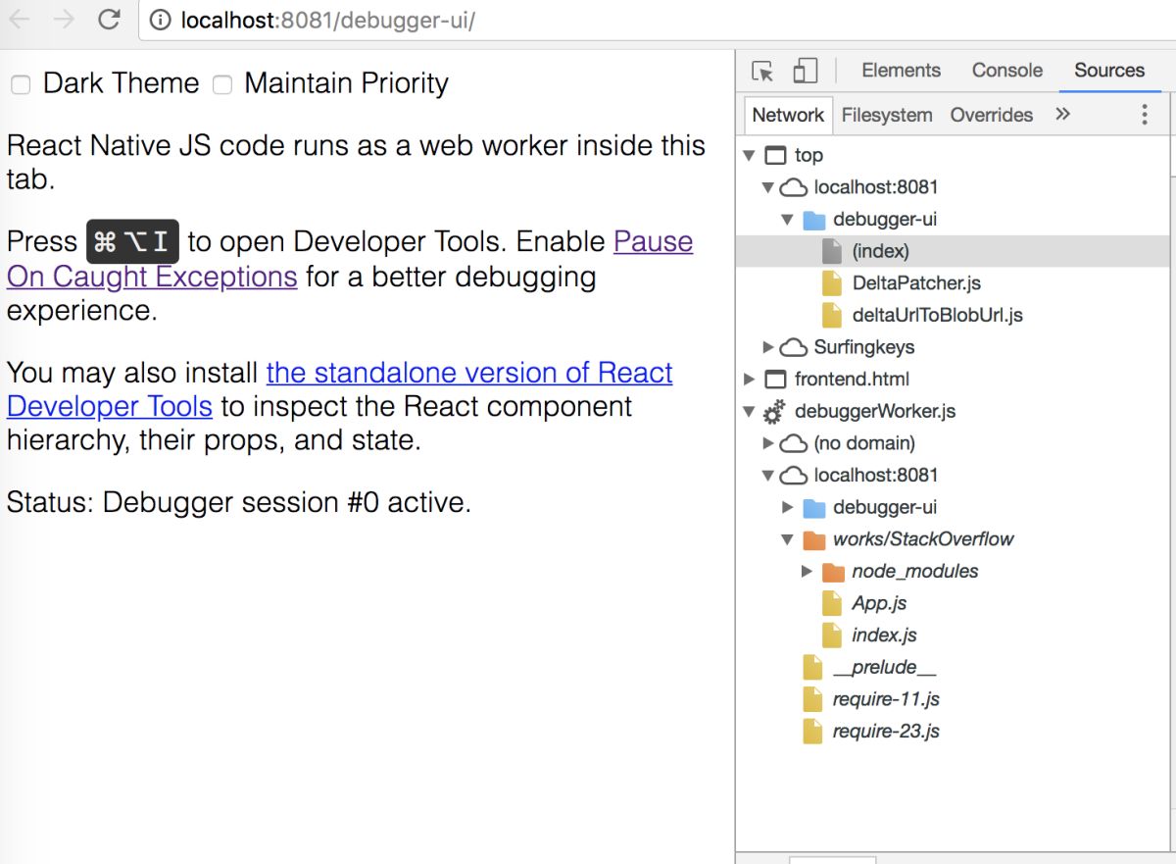
Task: Open require-23.js file
Action: pyautogui.click(x=886, y=732)
